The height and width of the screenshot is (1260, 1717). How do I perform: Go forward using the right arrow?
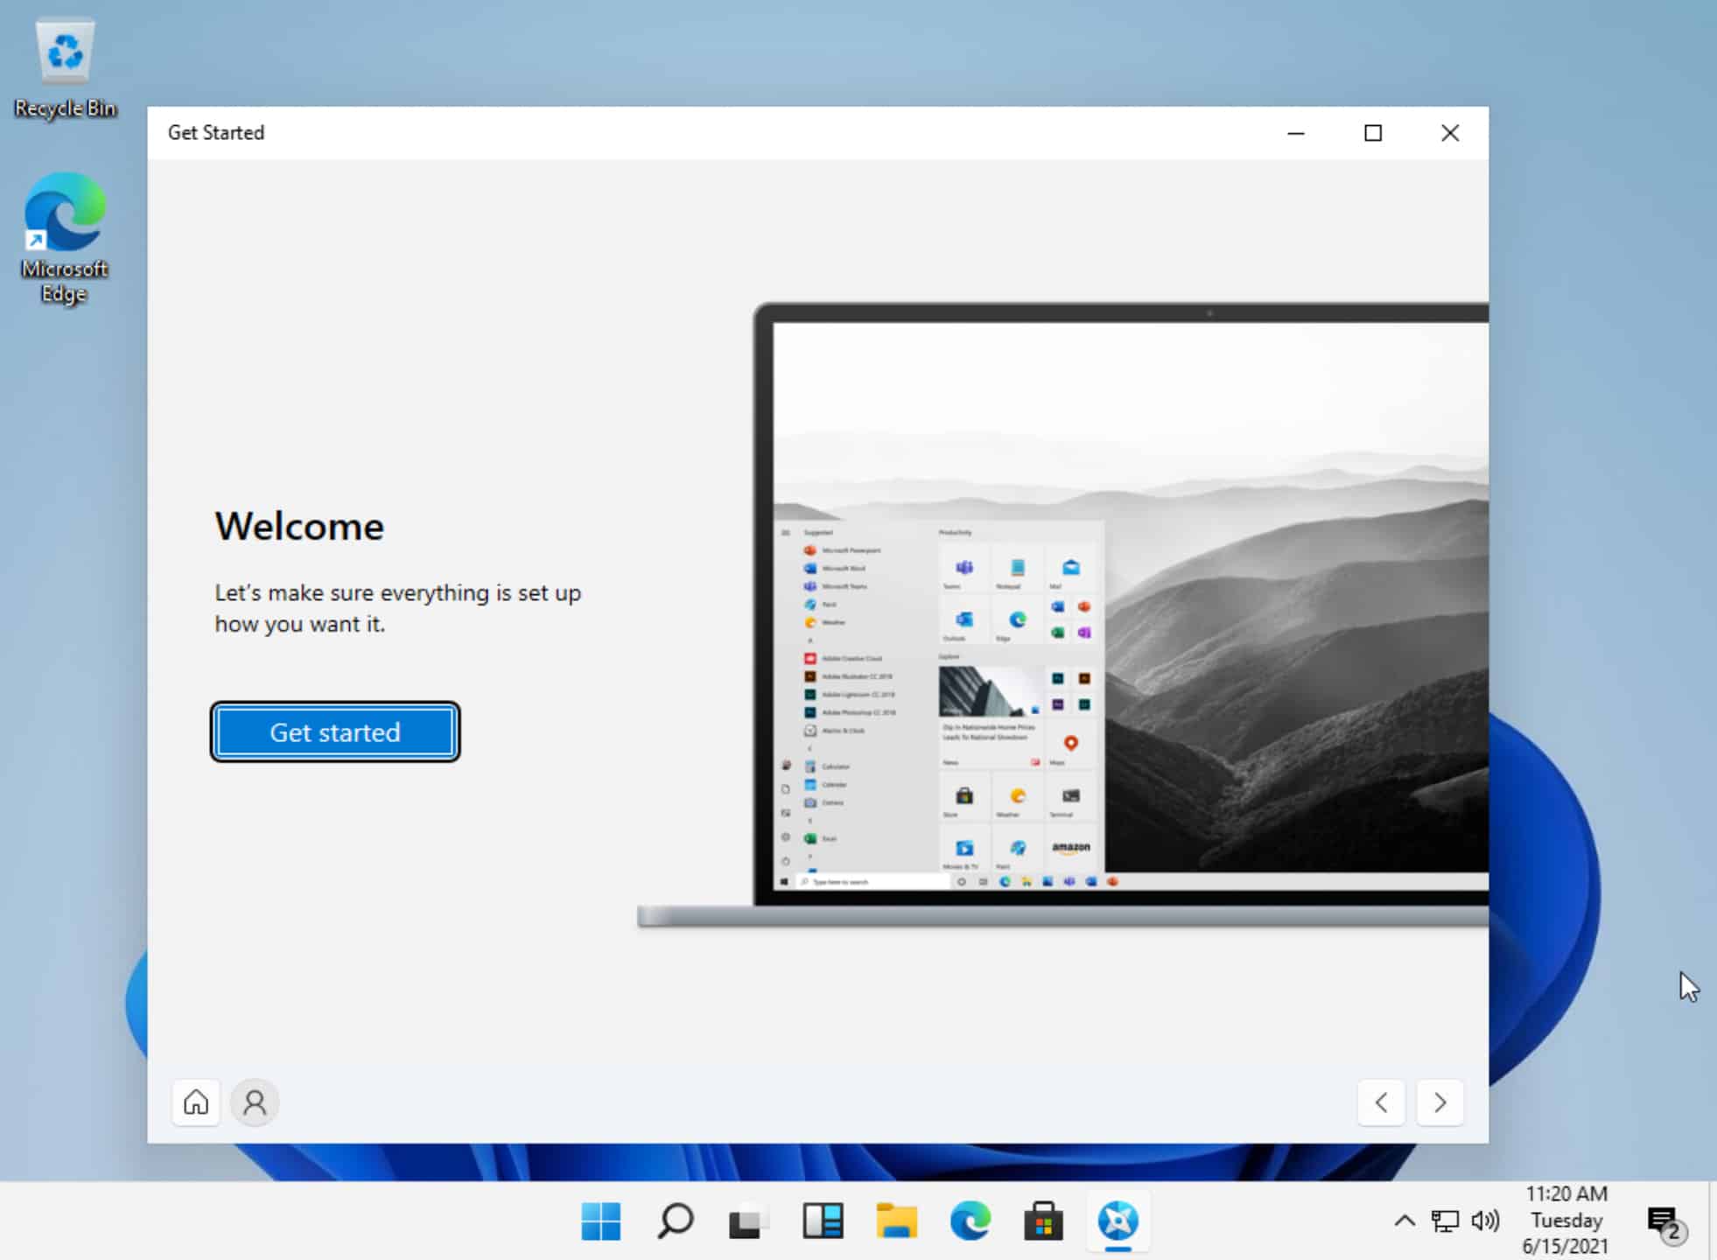coord(1440,1102)
